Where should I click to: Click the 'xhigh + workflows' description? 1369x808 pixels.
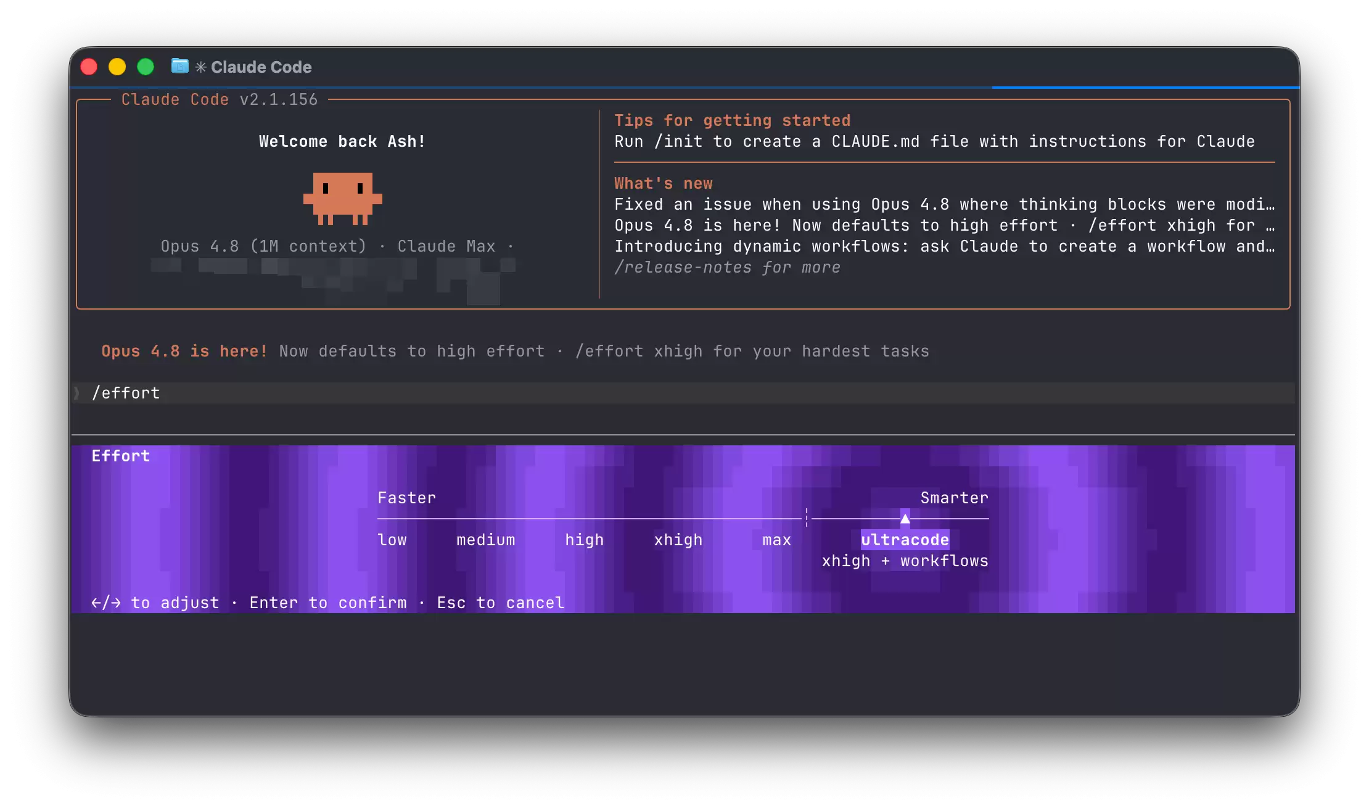point(905,561)
